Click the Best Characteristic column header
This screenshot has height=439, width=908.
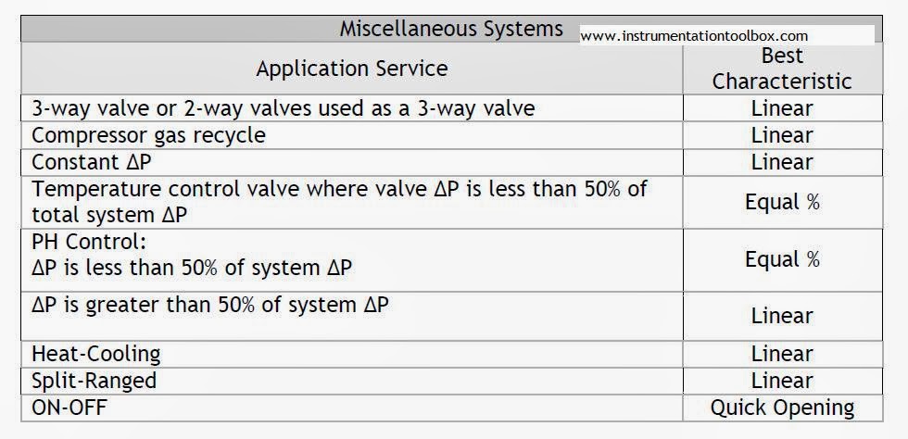[x=782, y=69]
